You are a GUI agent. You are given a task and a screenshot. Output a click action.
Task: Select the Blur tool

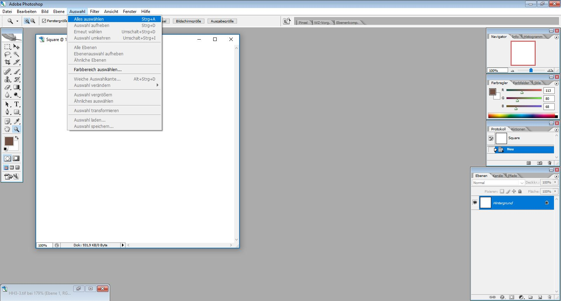click(7, 95)
